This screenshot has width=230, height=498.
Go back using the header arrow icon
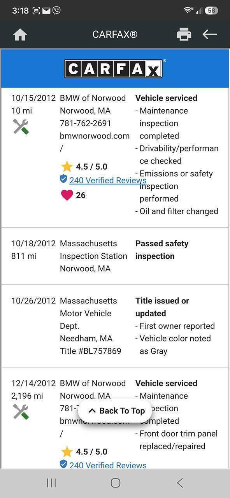[x=210, y=34]
